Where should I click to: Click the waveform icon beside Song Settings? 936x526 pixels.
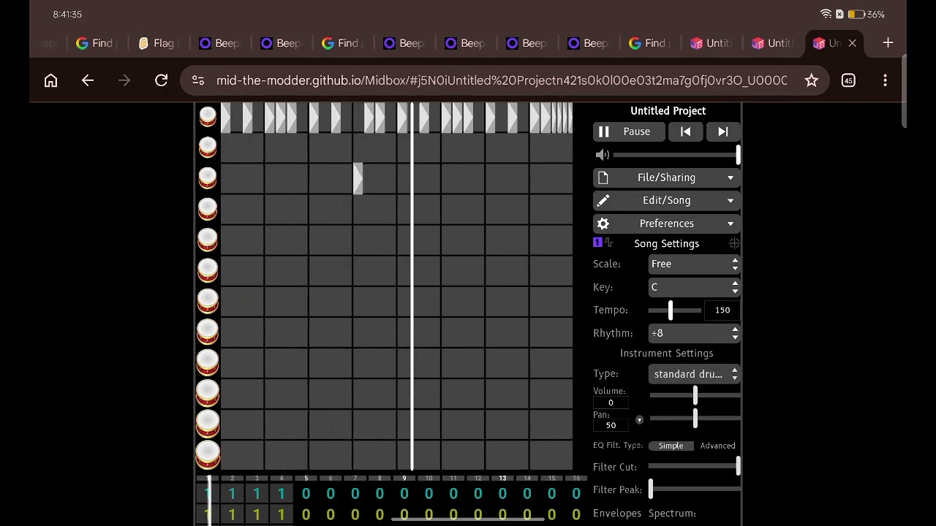tap(609, 243)
